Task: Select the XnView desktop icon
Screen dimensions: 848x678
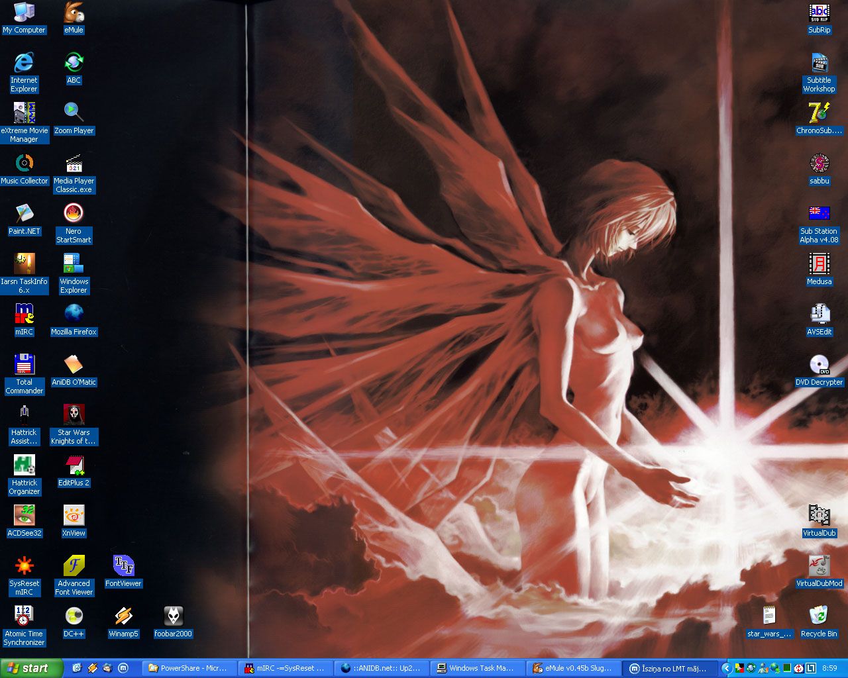Action: [74, 521]
